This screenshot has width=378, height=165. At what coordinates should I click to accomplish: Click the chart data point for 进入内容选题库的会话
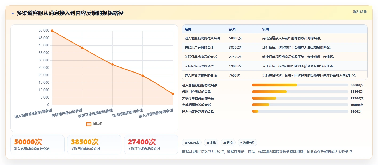coord(173,94)
